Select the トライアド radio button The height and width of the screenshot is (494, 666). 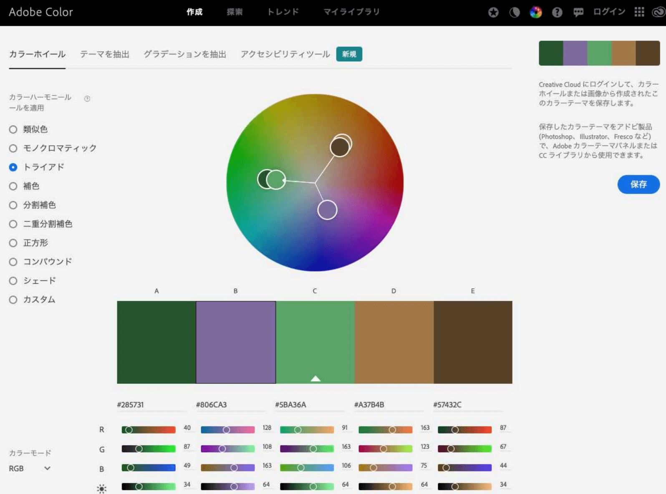point(13,167)
